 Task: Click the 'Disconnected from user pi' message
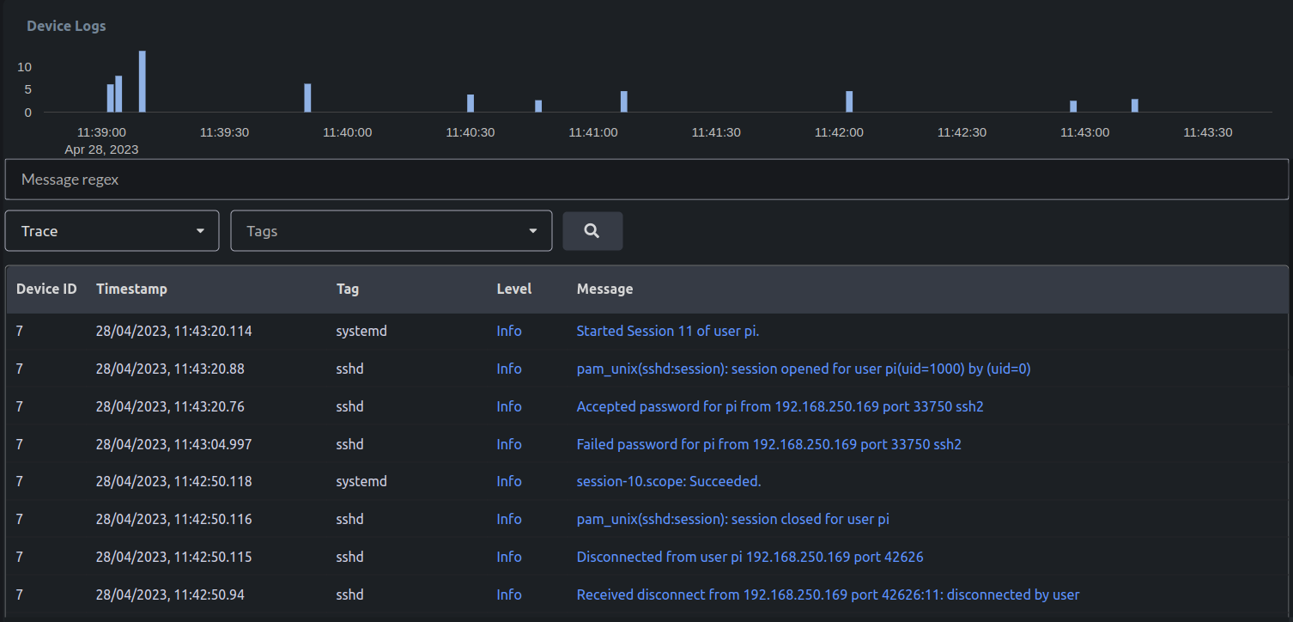pos(750,557)
